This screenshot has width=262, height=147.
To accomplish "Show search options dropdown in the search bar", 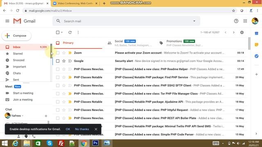I will click(194, 21).
